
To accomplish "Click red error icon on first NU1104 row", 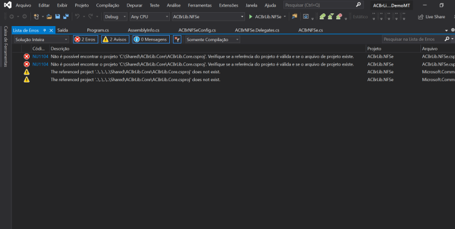I will (x=27, y=56).
